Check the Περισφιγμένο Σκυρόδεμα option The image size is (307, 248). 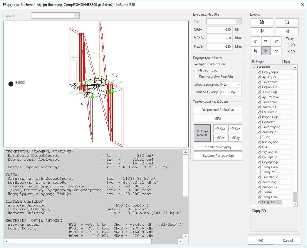(x=197, y=77)
